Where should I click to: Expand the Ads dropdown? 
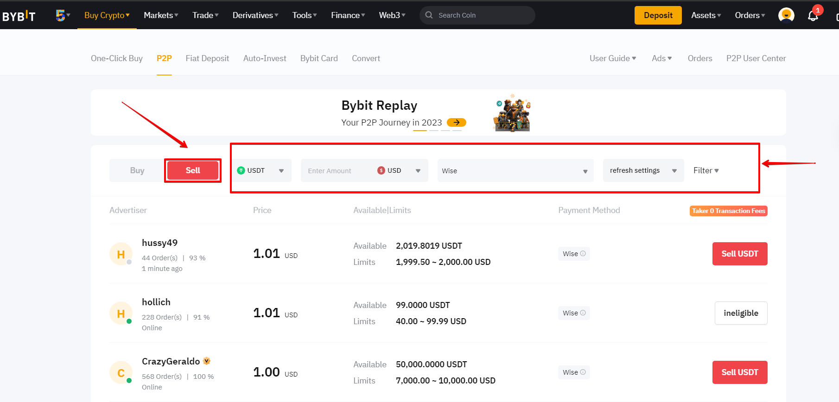coord(662,58)
